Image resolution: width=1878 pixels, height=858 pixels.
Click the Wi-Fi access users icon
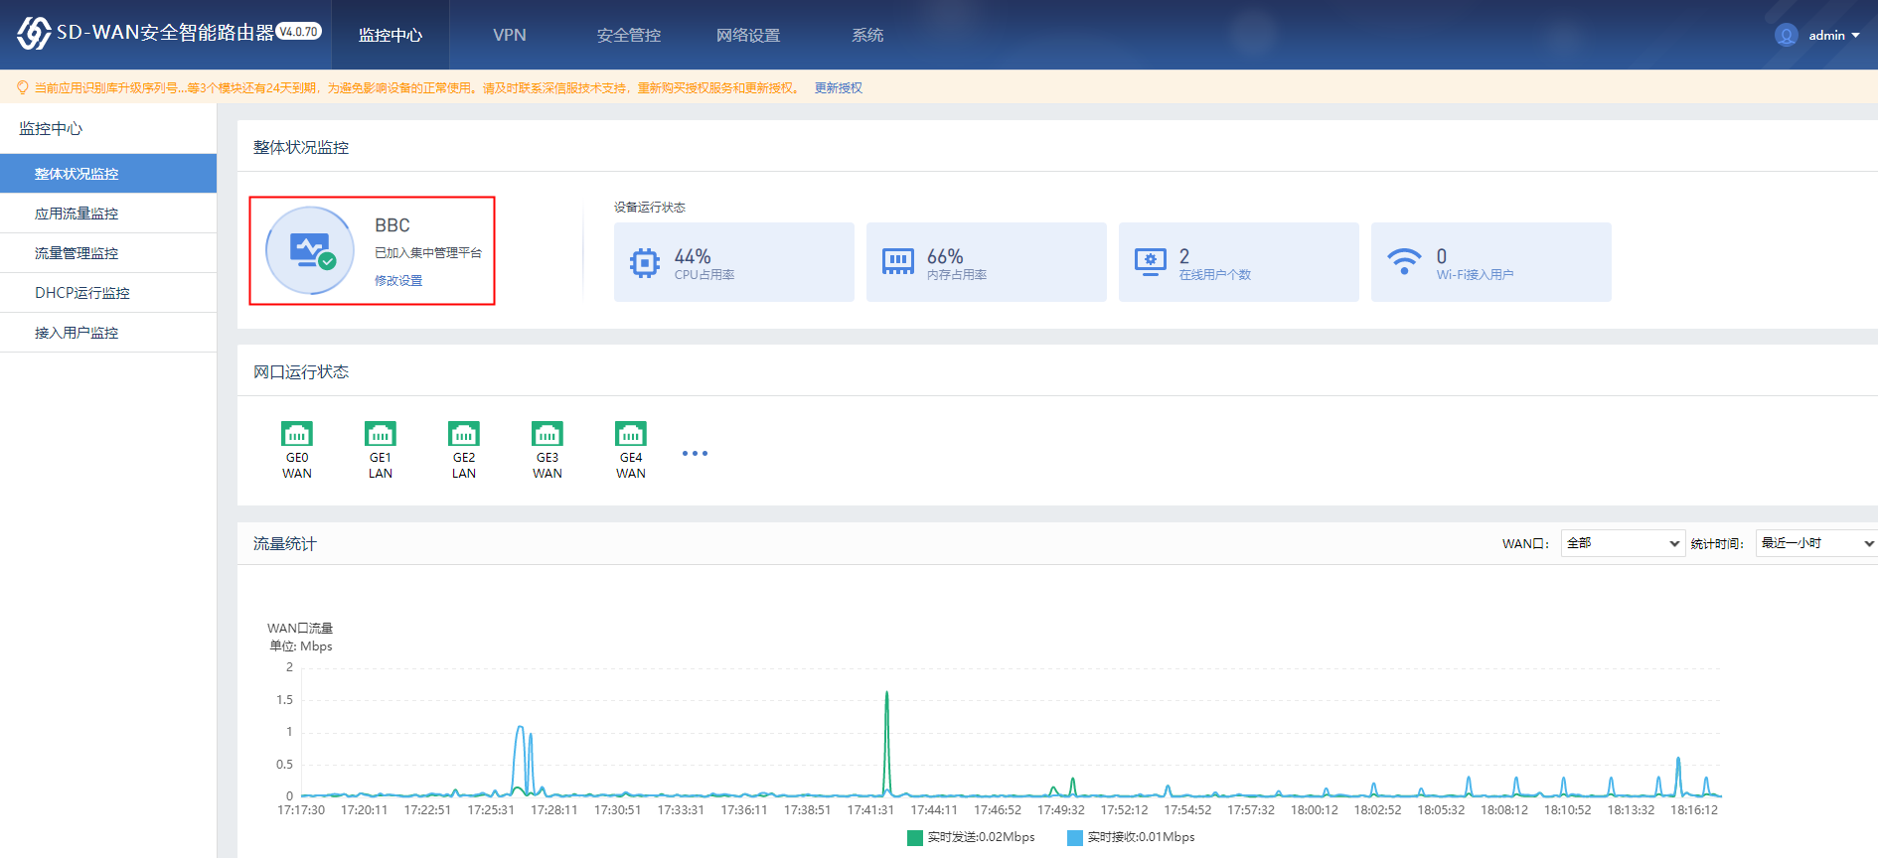1404,262
